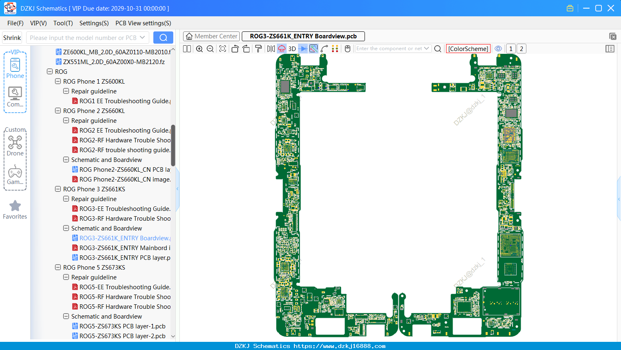The height and width of the screenshot is (350, 621).
Task: Open the ColorScheme settings
Action: point(468,49)
